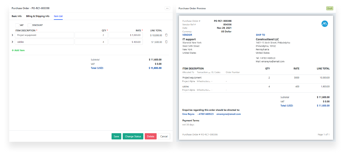
Task: Click the company logo in preview
Action: [325, 24]
